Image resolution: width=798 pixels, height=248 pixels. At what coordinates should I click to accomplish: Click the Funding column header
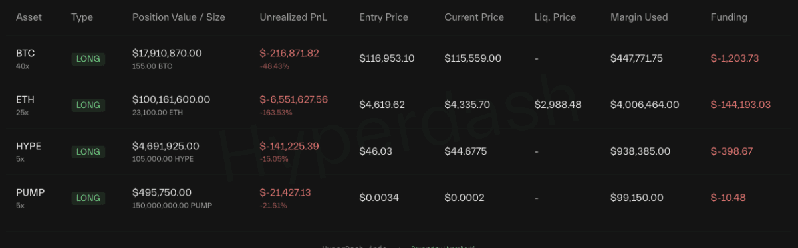[x=729, y=17]
